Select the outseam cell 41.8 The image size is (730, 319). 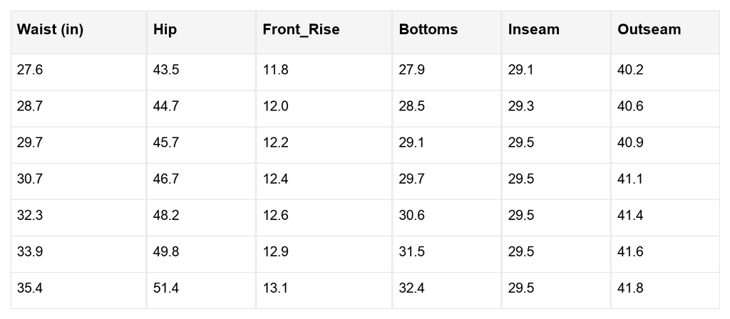[x=630, y=288]
